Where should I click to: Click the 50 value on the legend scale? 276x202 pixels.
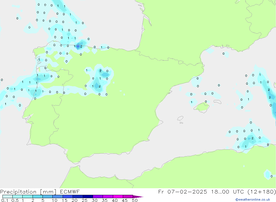135,201
